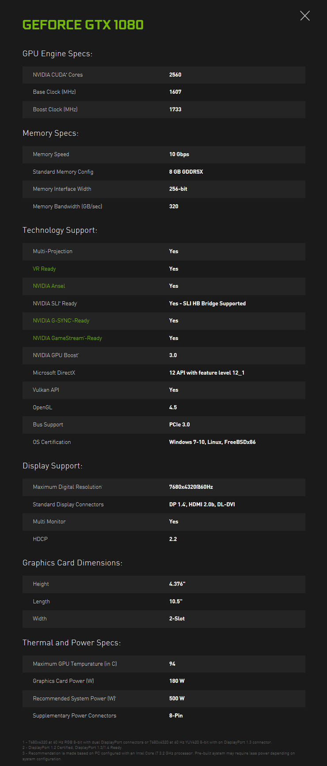Click the NVIDIA CUDA Cores row label

58,75
